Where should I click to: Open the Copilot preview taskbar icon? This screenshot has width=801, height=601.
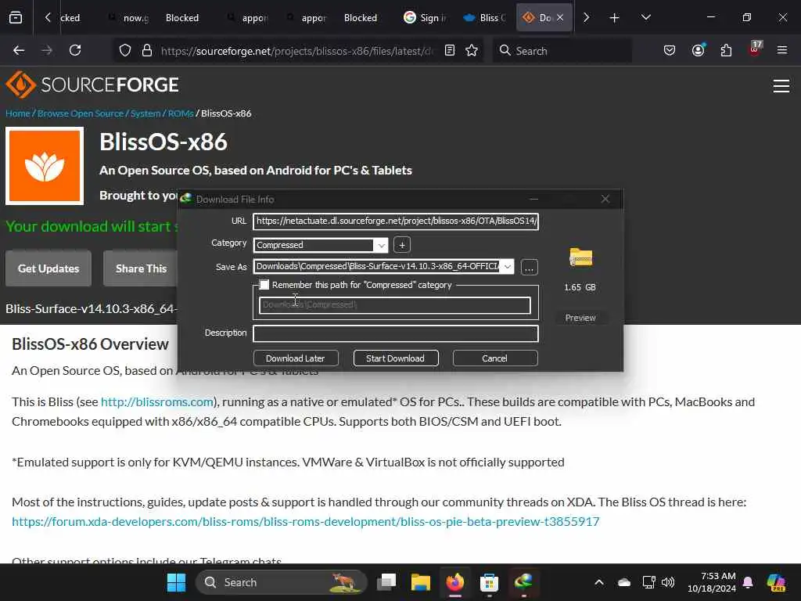[776, 582]
